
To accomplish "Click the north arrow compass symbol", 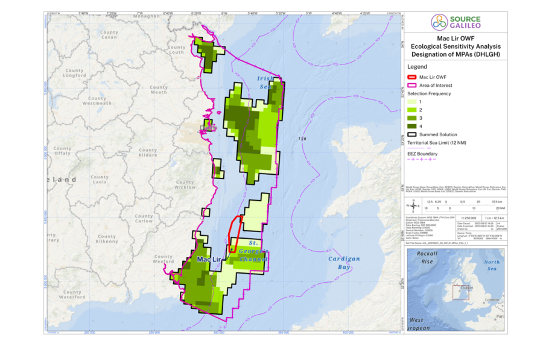I will point(413,206).
